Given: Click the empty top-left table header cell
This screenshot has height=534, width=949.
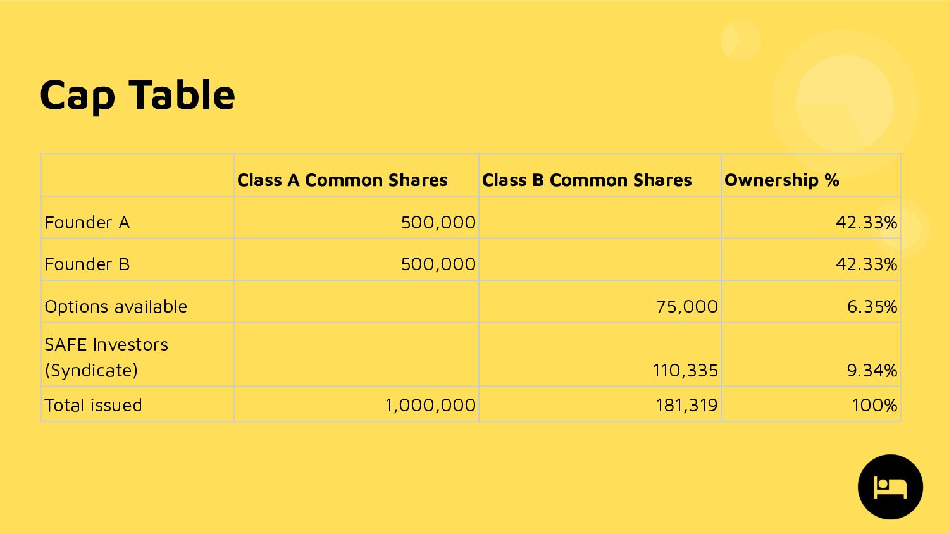Looking at the screenshot, I should point(137,175).
